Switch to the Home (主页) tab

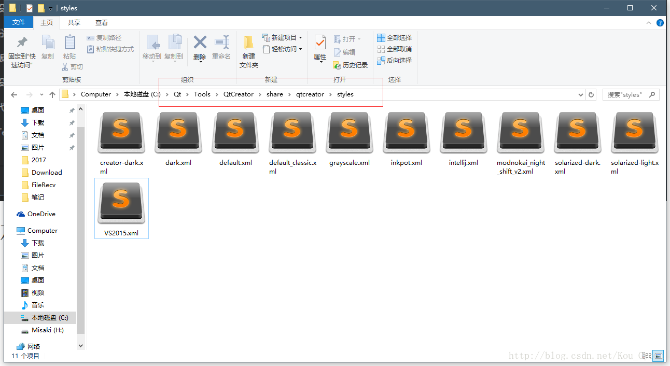tap(47, 22)
